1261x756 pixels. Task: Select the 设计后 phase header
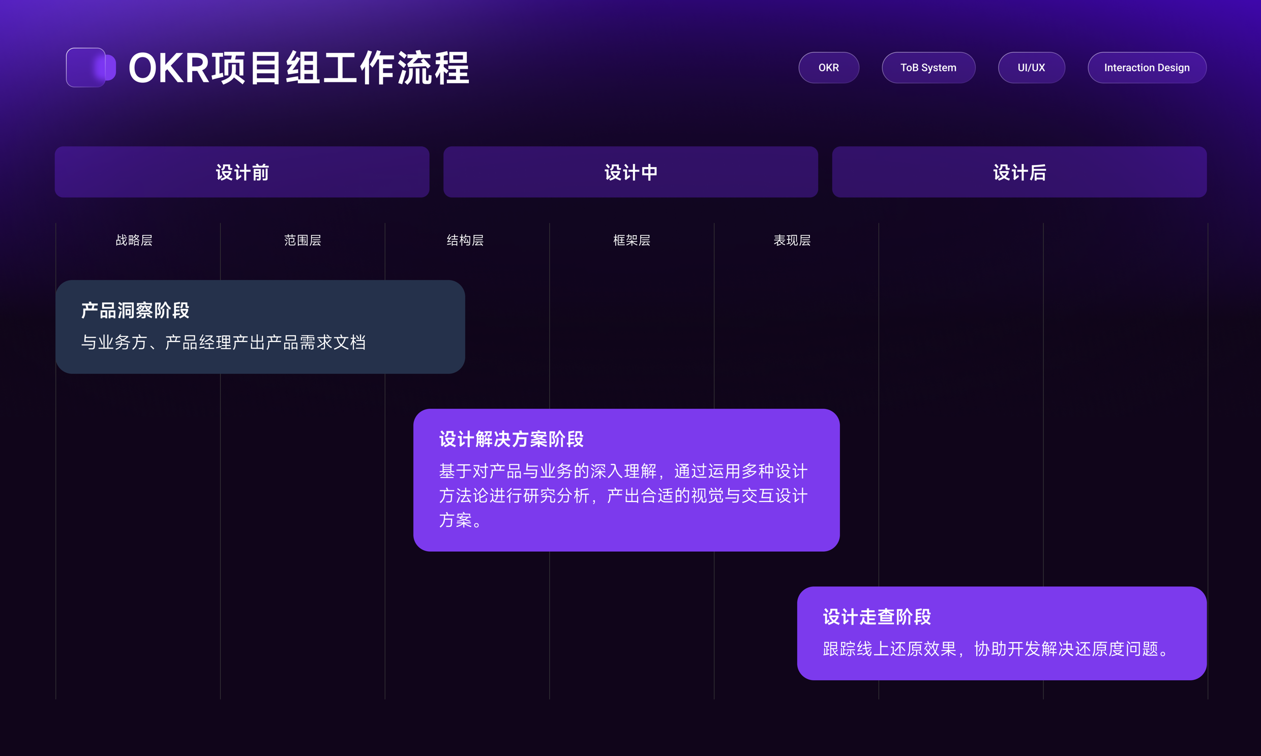point(1019,172)
